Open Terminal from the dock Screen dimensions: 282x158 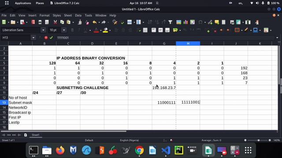[x=33, y=150]
